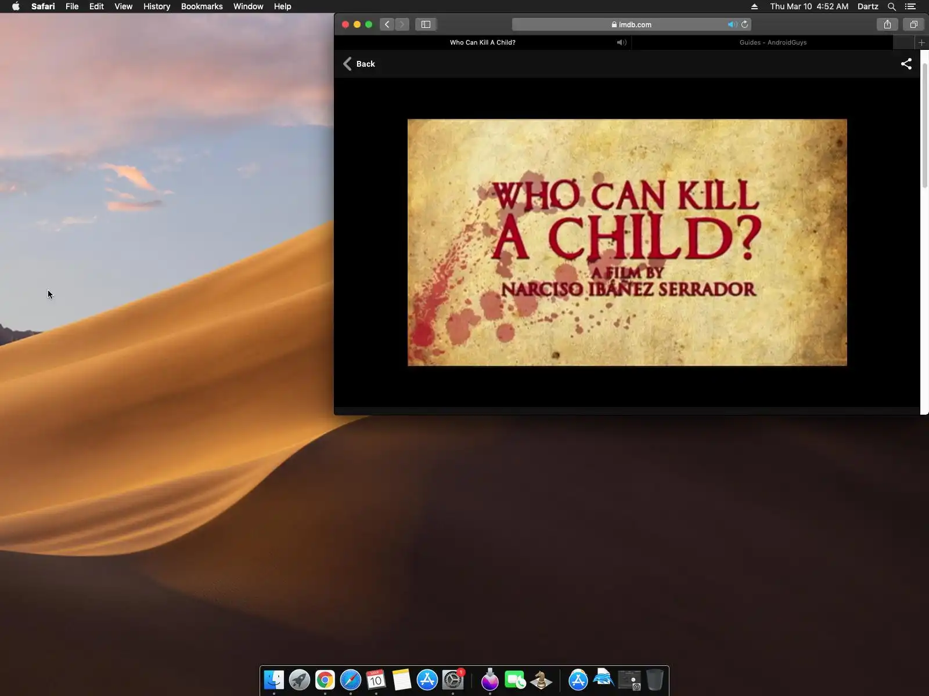Go Back from the video player
This screenshot has width=929, height=696.
click(359, 64)
